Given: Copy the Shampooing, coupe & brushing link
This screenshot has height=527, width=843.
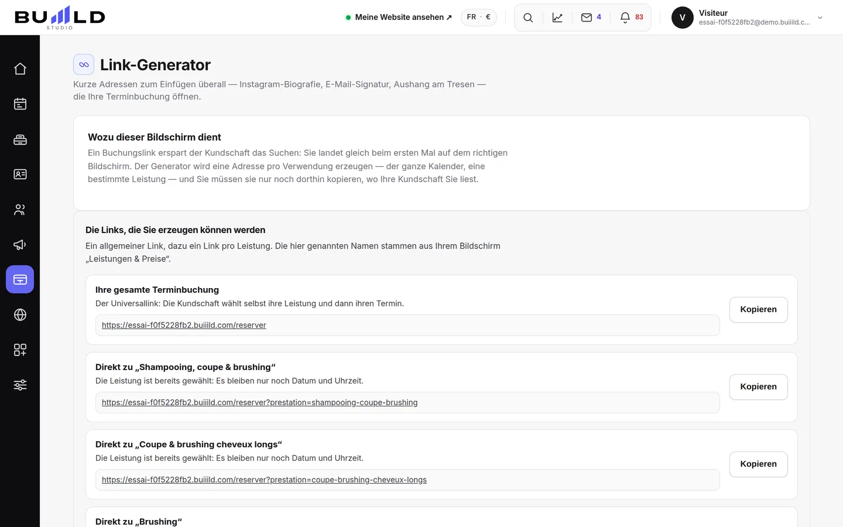Looking at the screenshot, I should point(758,387).
